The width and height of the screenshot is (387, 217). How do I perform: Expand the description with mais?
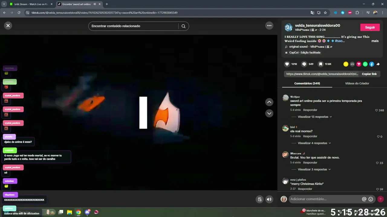pyautogui.click(x=375, y=41)
